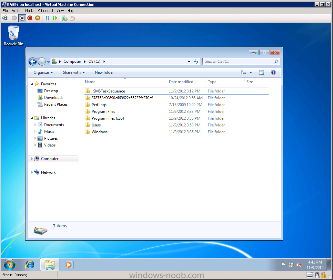Click the green Reset VM icon
Image resolution: width=333 pixels, height=280 pixels.
click(x=55, y=18)
